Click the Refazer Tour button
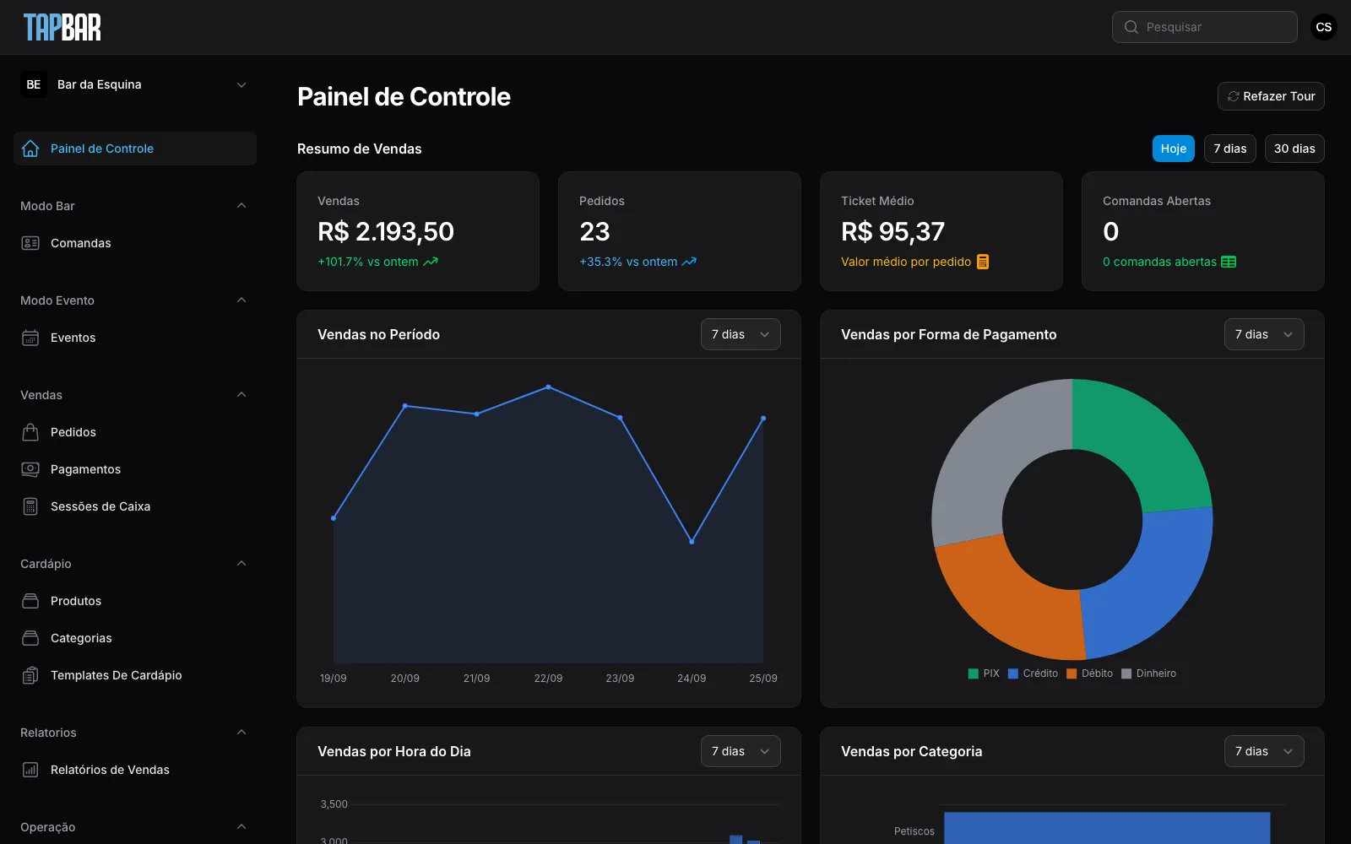Image resolution: width=1351 pixels, height=844 pixels. (1271, 96)
